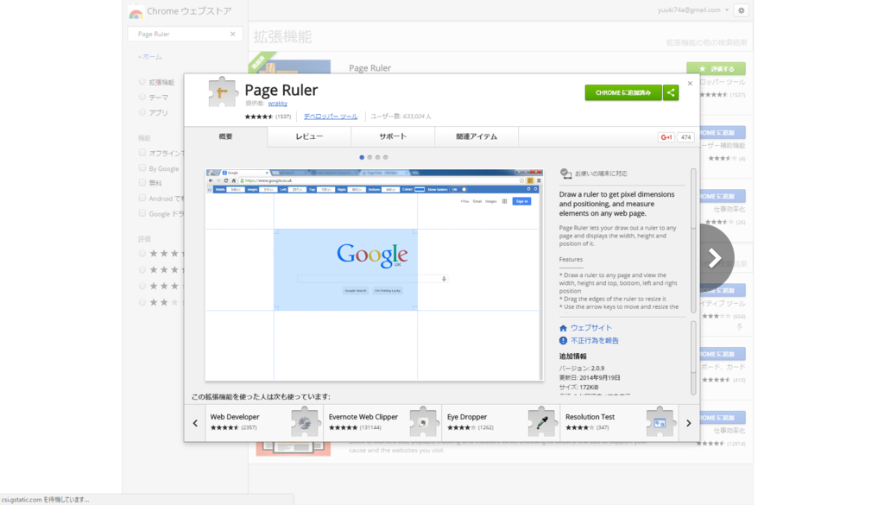Select the アプリ radio button

[x=142, y=112]
